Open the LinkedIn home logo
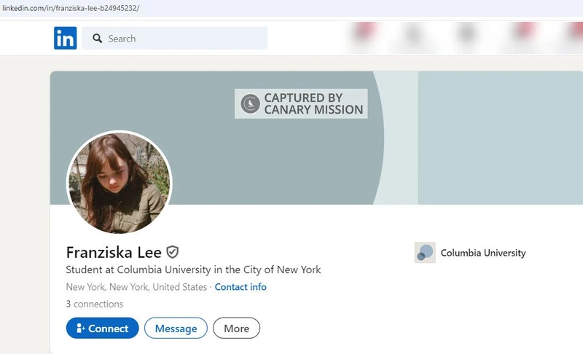 click(65, 38)
